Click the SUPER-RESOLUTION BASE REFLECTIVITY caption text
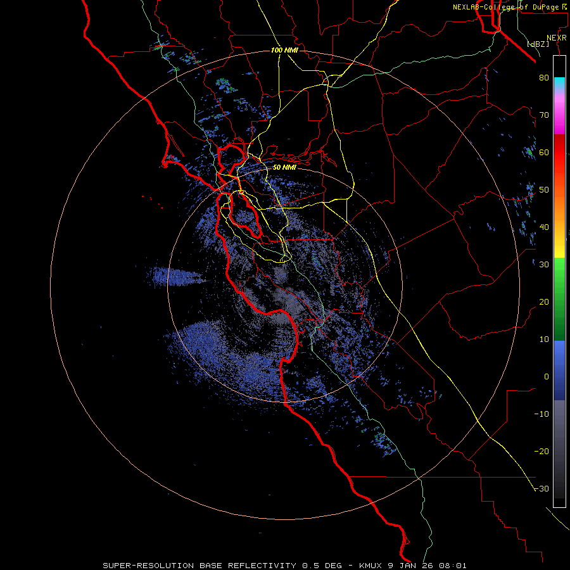 (x=199, y=566)
